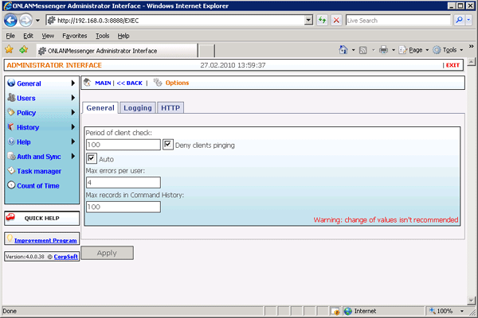Expand the Auth and Sync submenu arrow
Screen dimensions: 478x318
[x=72, y=156]
